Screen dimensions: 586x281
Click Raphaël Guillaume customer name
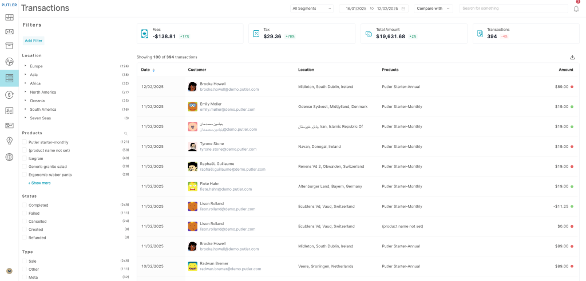217,164
